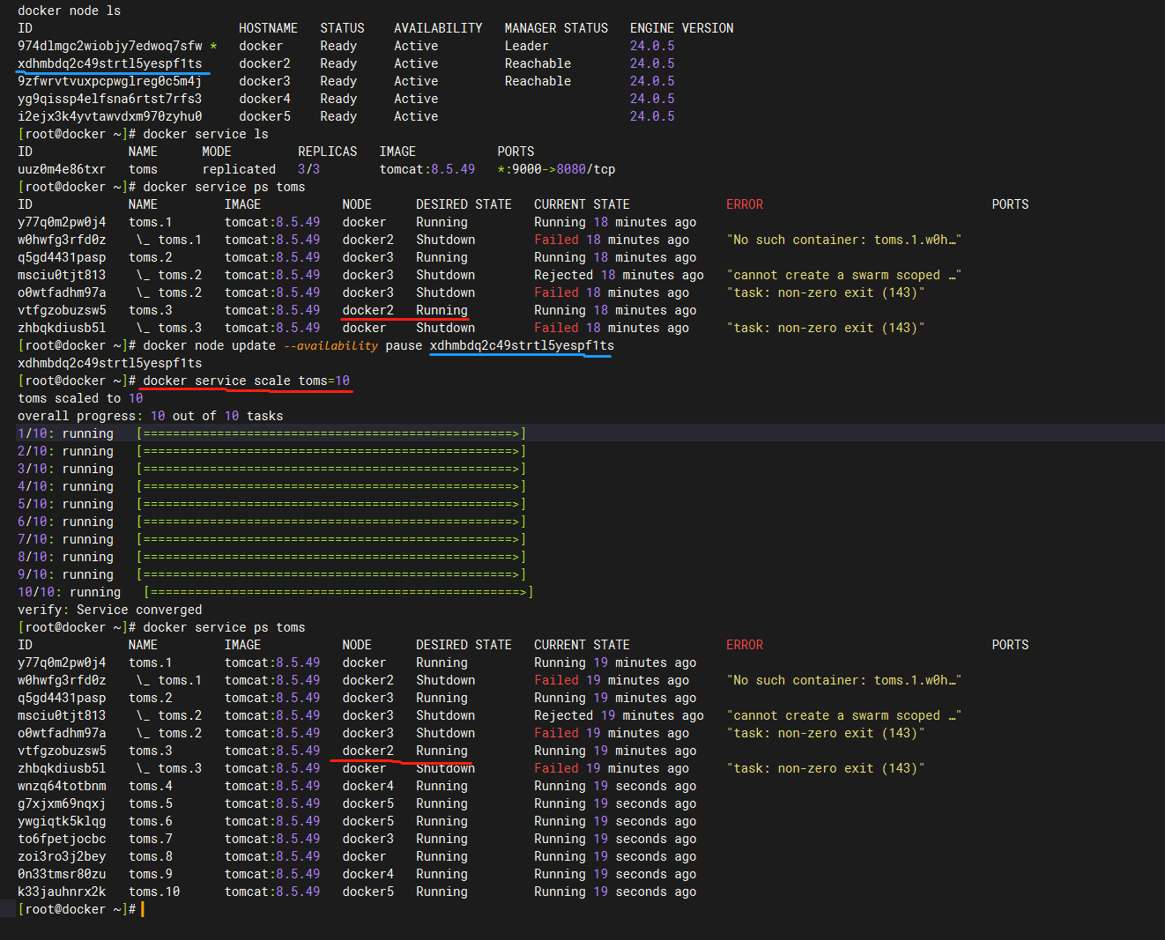
Task: Click the final prompt with cursor
Action: pos(80,909)
